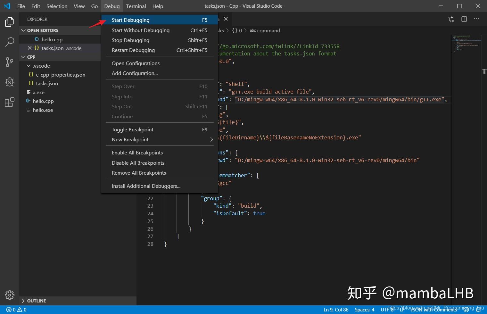This screenshot has height=314, width=487.
Task: Open the Extensions view in the activity bar
Action: (9, 102)
